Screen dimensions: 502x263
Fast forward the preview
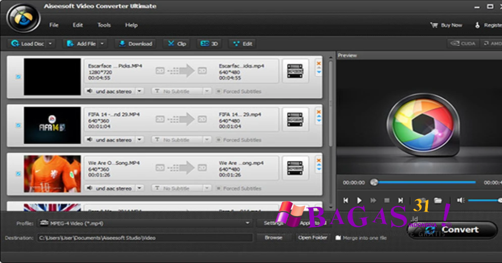(373, 200)
